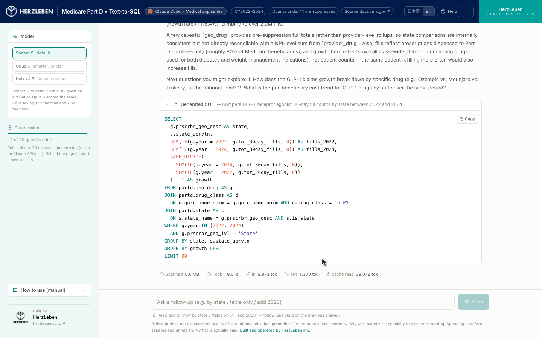Click the clock icon beside Took 19.01s

pyautogui.click(x=209, y=274)
